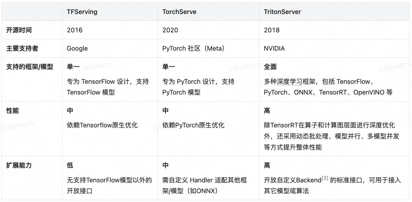
Task: Select the 扩展能力 row label
Action: 19,165
